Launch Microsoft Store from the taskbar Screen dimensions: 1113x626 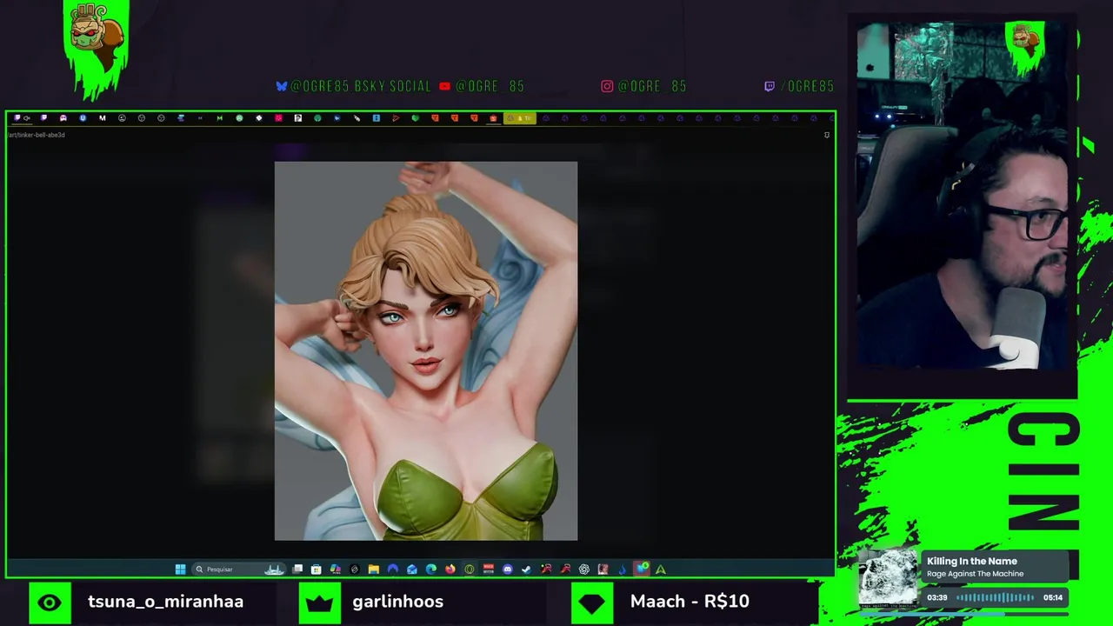pos(316,569)
